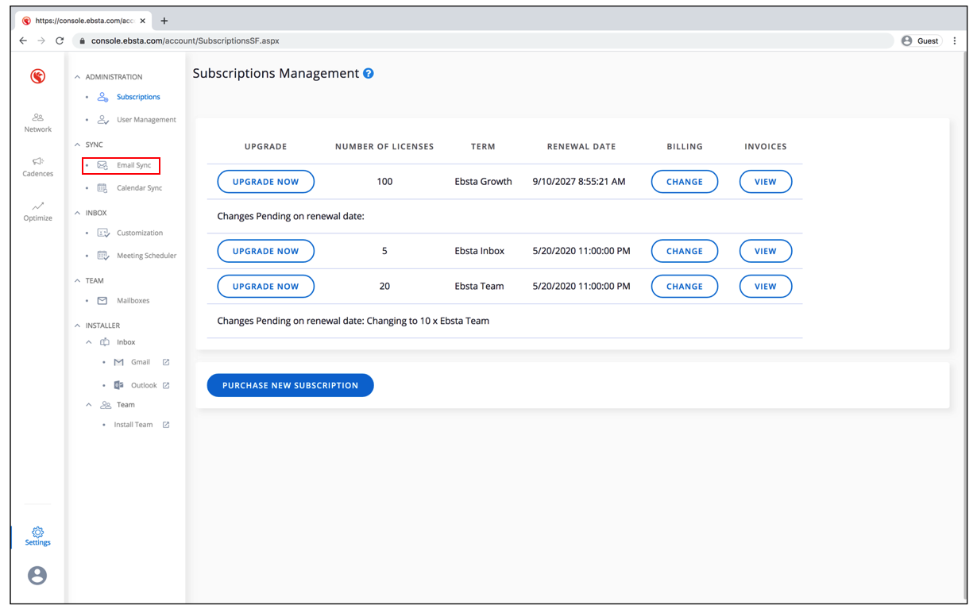This screenshot has width=977, height=613.
Task: Collapse the ADMINISTRATION section
Action: click(77, 77)
